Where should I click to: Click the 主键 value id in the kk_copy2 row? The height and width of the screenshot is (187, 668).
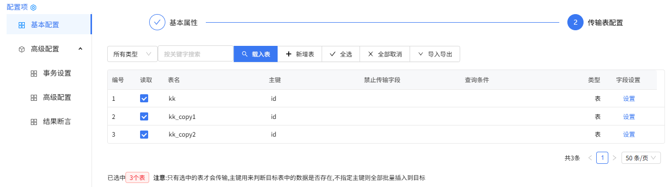tap(273, 135)
